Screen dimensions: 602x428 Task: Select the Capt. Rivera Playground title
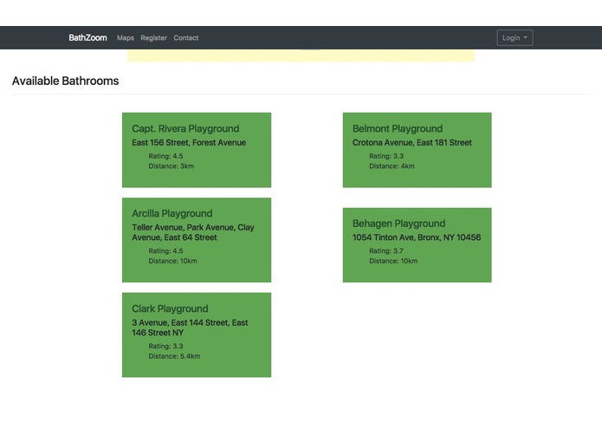(x=185, y=128)
